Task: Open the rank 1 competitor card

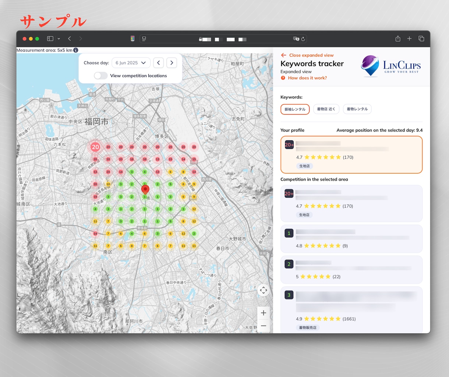Action: [x=351, y=239]
